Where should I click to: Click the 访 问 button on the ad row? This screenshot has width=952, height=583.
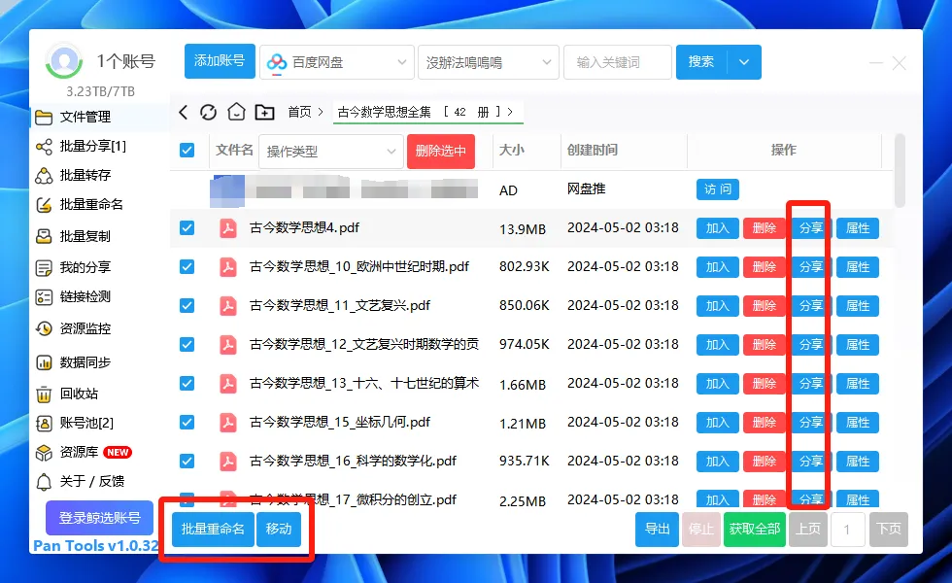point(718,189)
